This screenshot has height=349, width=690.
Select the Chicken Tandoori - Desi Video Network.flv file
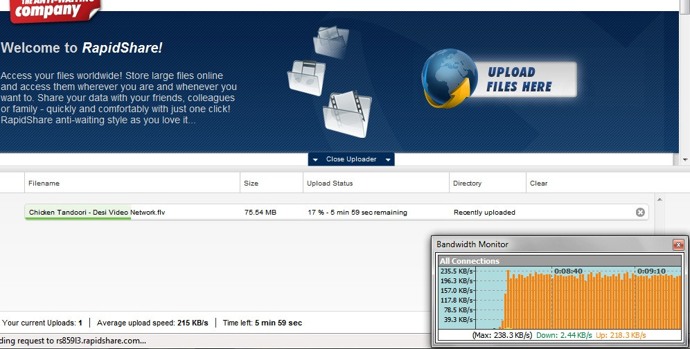[x=97, y=212]
